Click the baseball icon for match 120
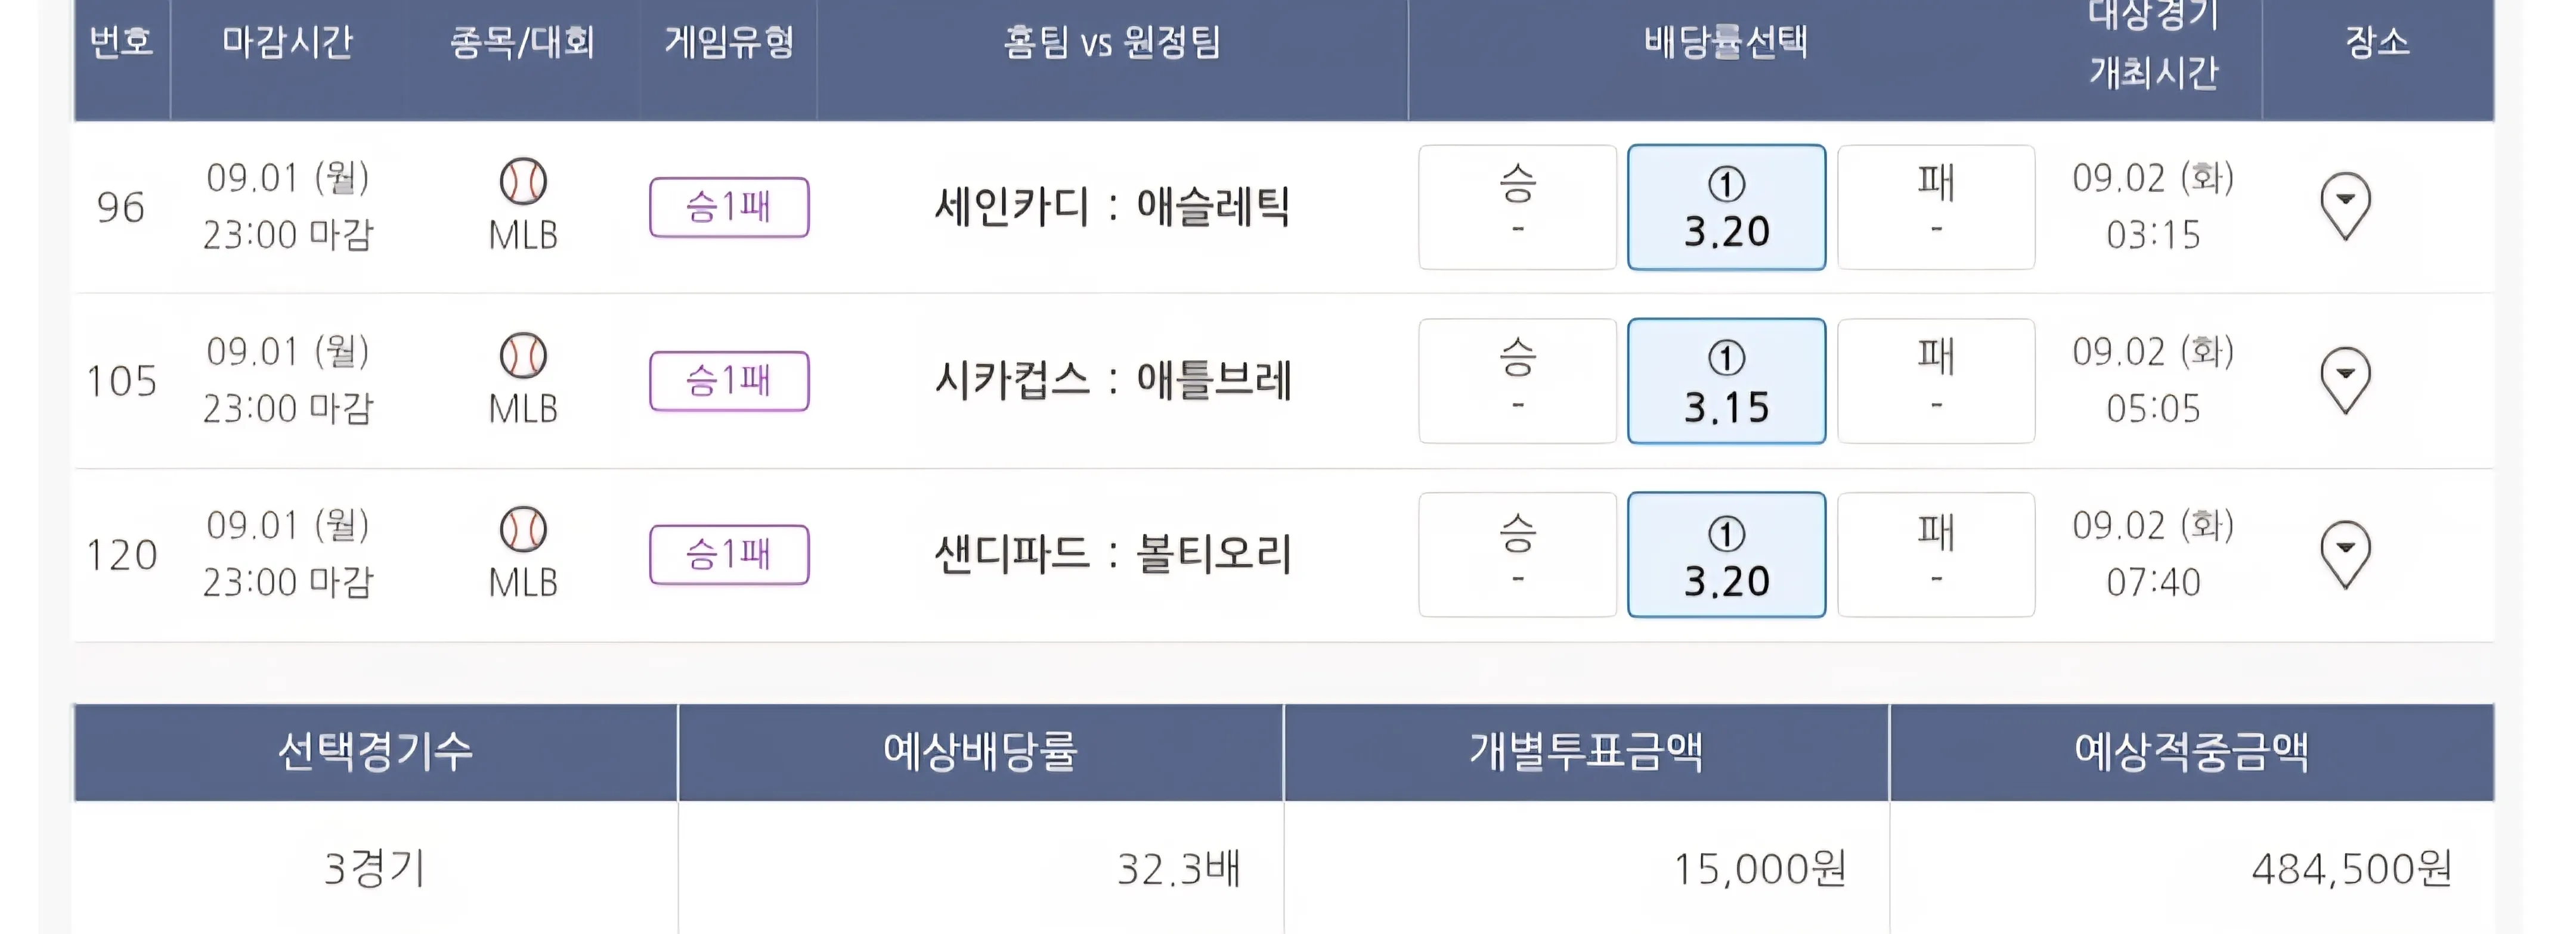Screen dimensions: 2576x934 [523, 530]
